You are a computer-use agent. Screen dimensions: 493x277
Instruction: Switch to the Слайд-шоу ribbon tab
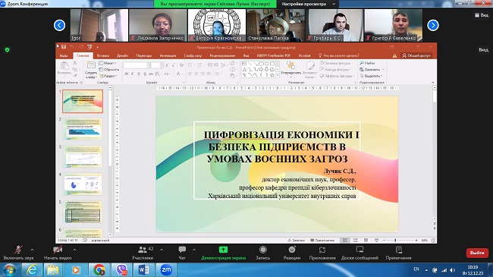pyautogui.click(x=193, y=55)
